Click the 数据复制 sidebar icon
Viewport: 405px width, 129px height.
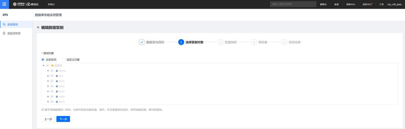[x=4, y=24]
